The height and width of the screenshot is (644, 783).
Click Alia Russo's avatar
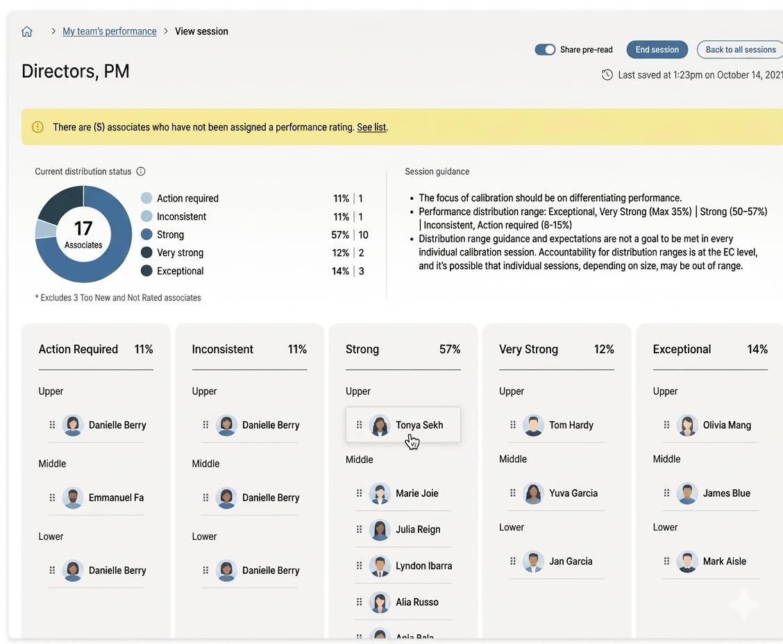tap(380, 602)
